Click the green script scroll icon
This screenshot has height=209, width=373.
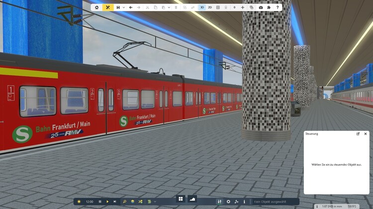click(149, 202)
